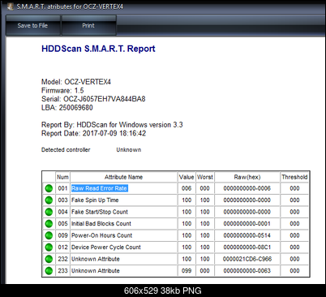
Task: Click raw value 0000021CD6-C966
Action: [x=247, y=259]
